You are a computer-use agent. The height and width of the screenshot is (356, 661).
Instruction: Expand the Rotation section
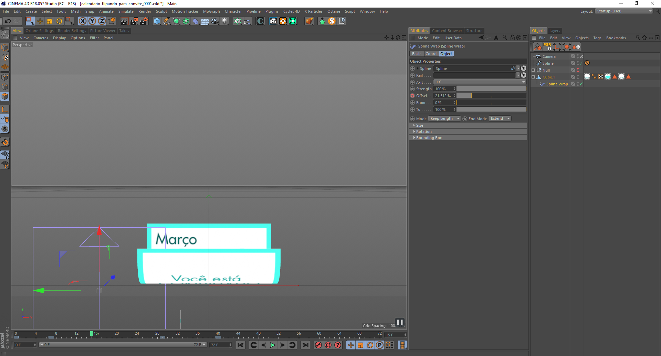coord(468,132)
